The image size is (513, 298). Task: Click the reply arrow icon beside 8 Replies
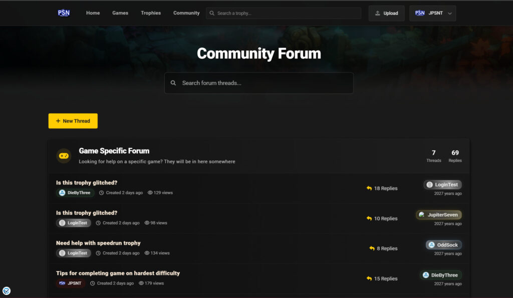click(372, 248)
